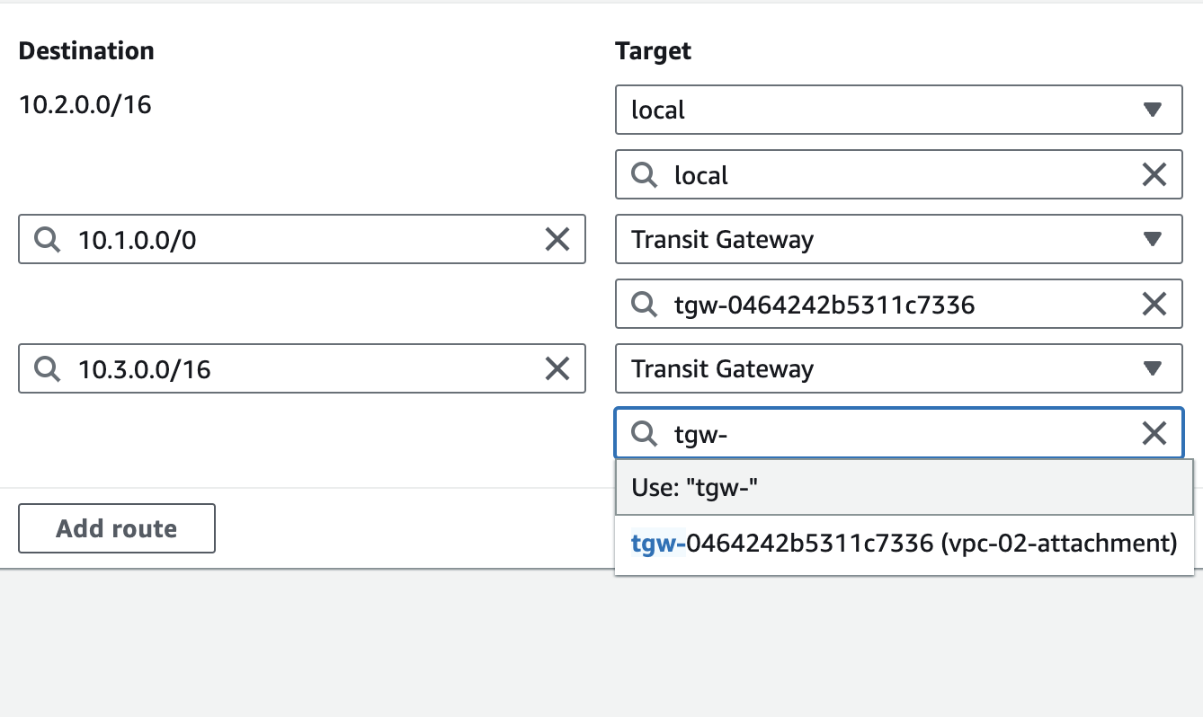Viewport: 1203px width, 717px height.
Task: Edit the 10.3.0.0/16 destination input
Action: pos(297,368)
